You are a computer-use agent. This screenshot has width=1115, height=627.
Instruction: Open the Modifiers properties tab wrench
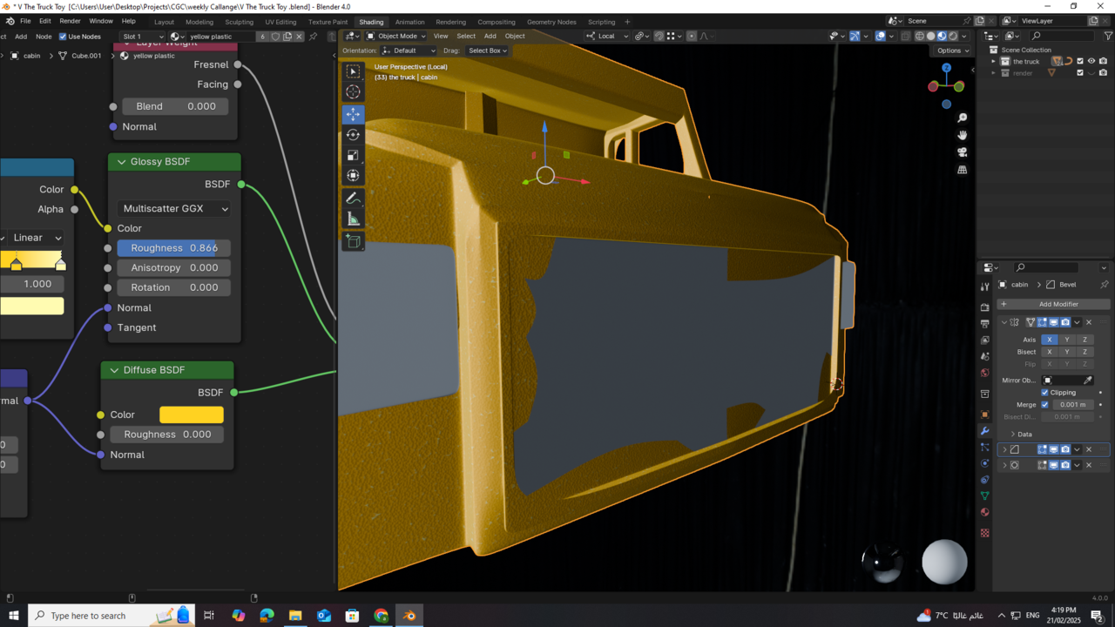(x=985, y=431)
